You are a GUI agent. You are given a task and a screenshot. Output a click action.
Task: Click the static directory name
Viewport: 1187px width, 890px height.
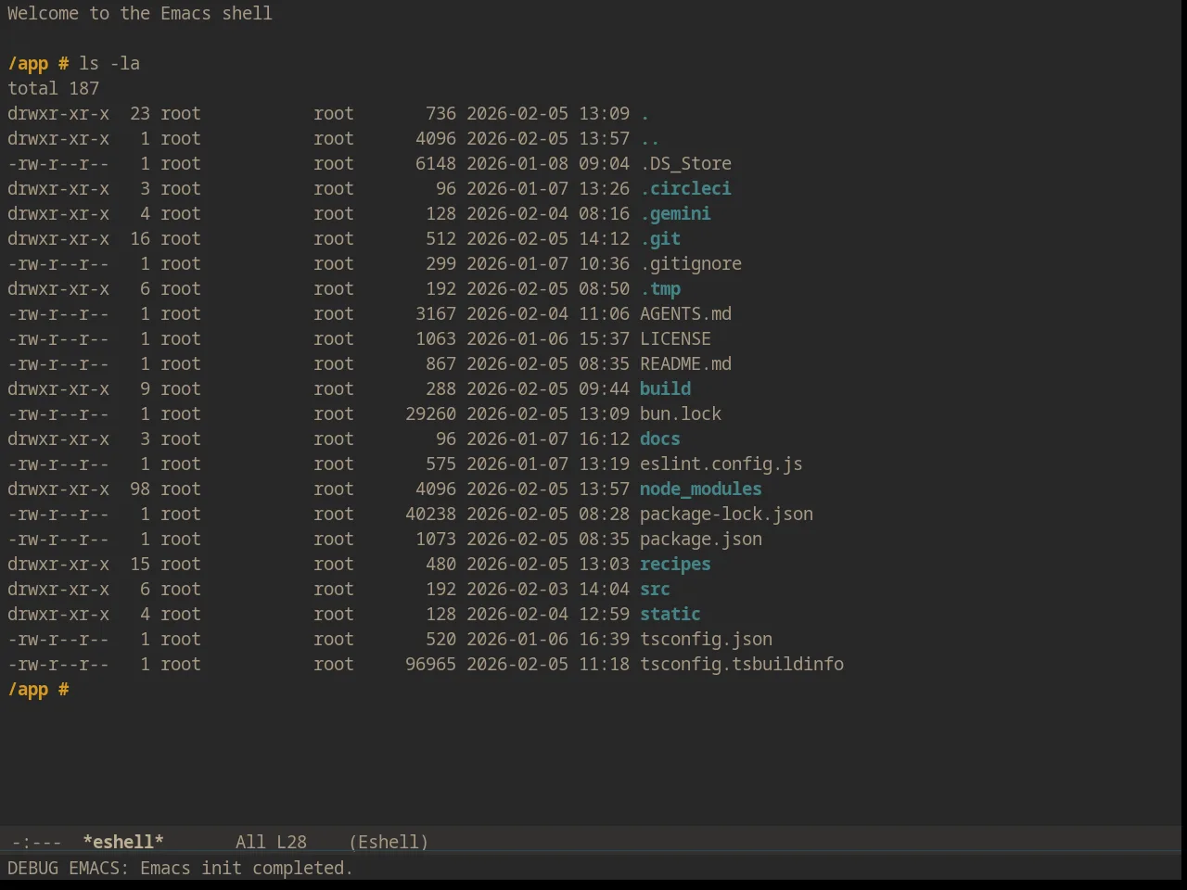click(670, 614)
